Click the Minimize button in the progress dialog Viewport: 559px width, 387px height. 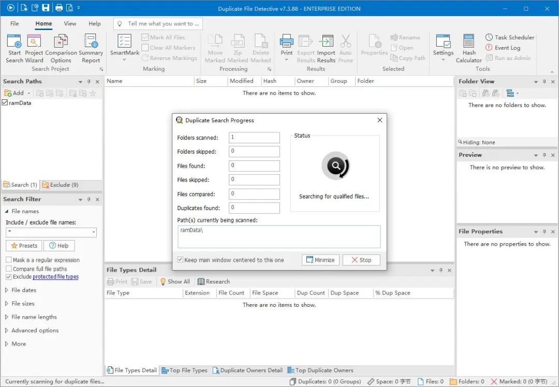(x=320, y=260)
